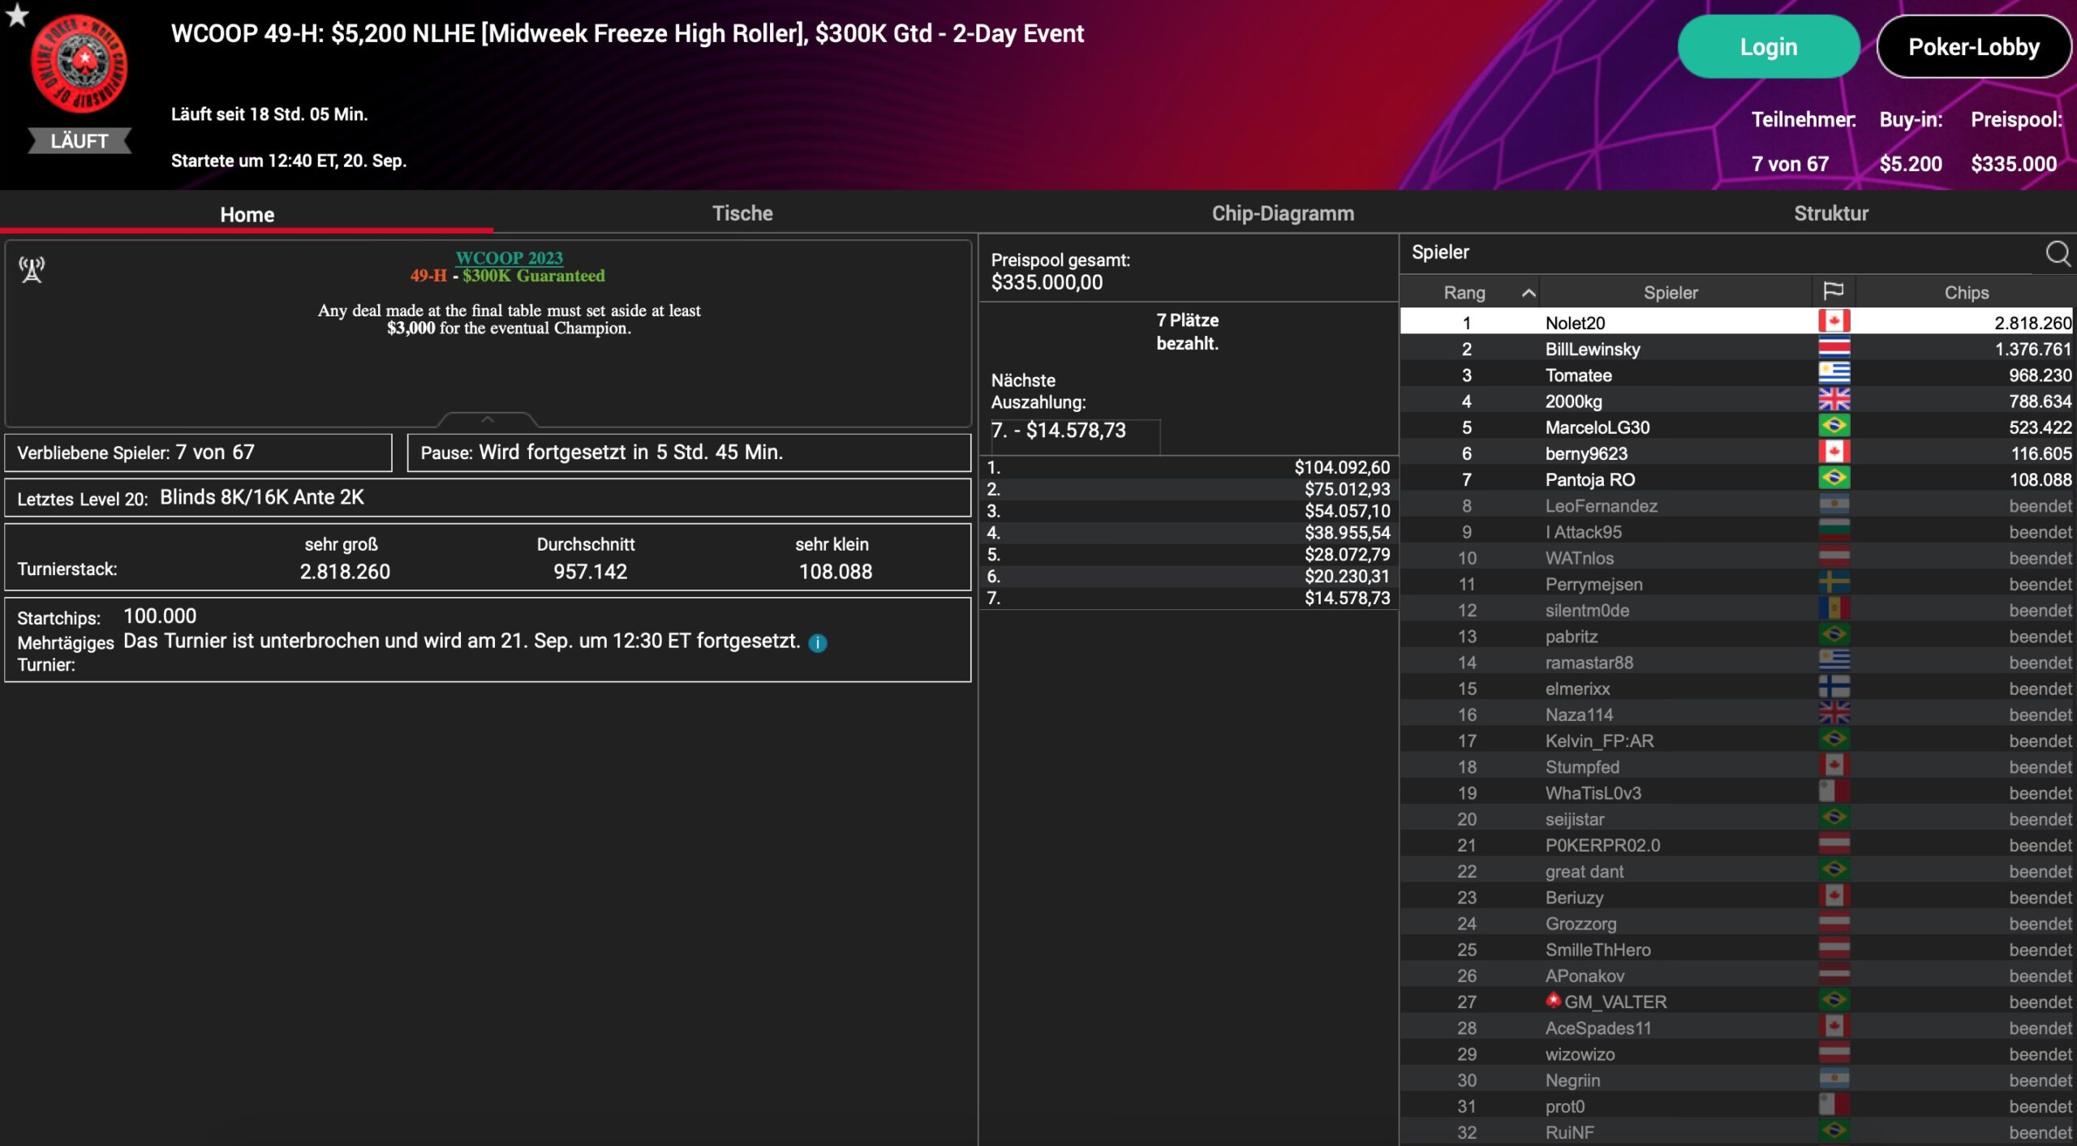
Task: Click the favorite star icon
Action: (16, 15)
